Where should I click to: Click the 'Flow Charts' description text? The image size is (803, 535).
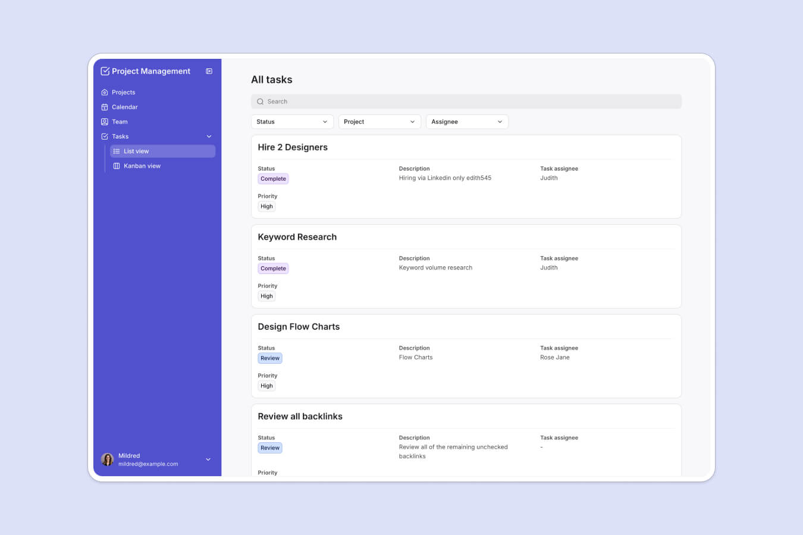coord(416,358)
